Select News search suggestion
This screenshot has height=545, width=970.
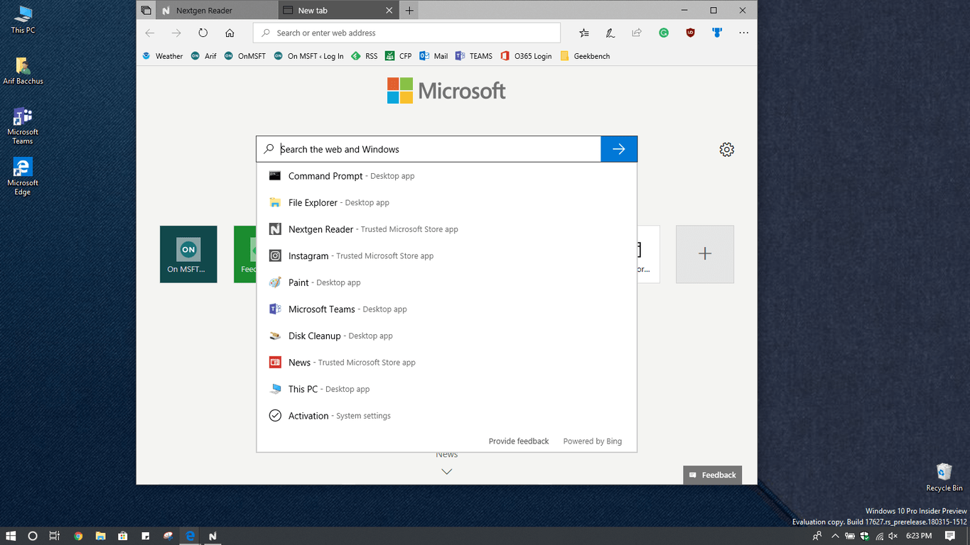(446, 362)
